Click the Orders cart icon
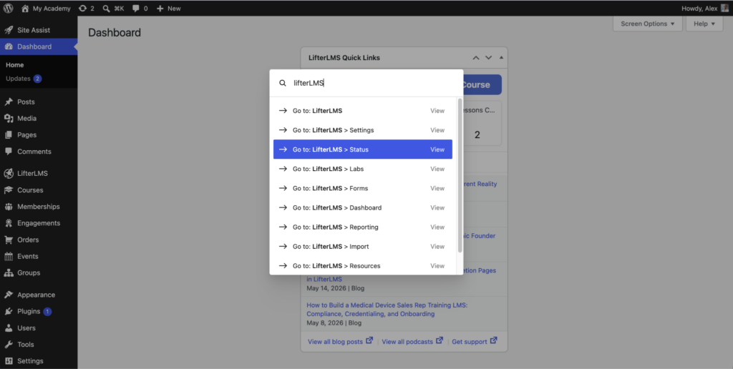This screenshot has height=369, width=733. pos(9,240)
